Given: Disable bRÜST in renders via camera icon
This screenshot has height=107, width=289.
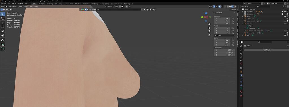Looking at the screenshot, I should pos(288,16).
